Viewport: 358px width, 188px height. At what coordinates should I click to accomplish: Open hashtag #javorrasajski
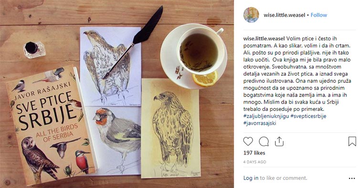point(260,123)
